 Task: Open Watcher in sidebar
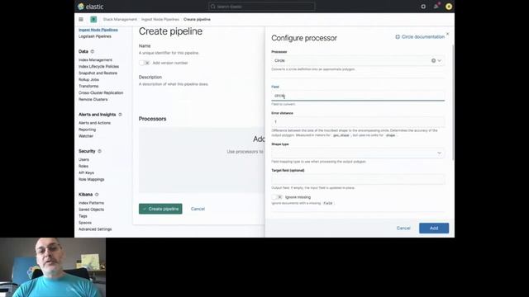[86, 136]
